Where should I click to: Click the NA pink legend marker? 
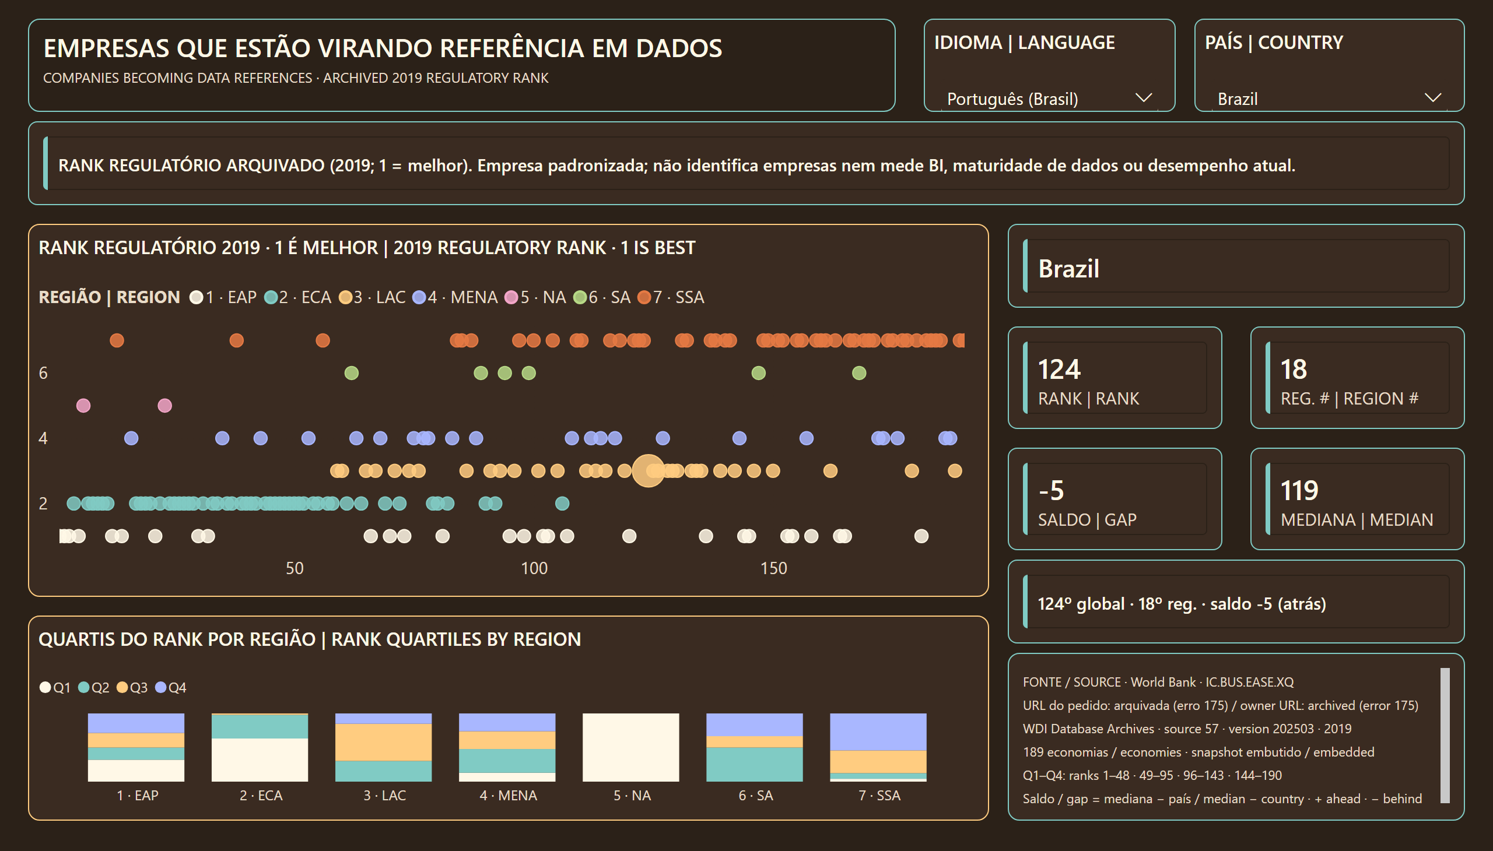(511, 297)
